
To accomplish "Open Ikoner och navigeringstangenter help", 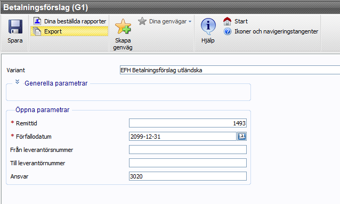I will [271, 31].
